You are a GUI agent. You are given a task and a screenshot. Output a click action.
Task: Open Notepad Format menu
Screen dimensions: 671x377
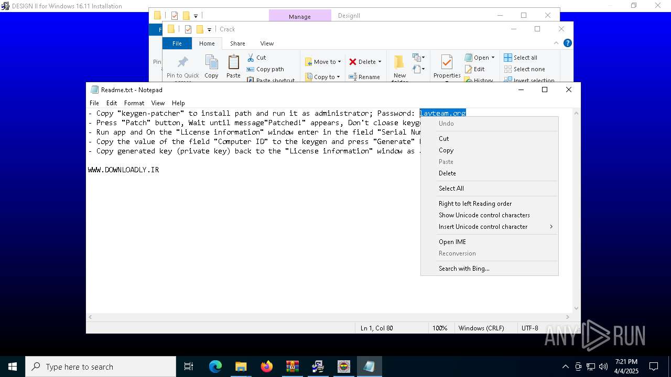[134, 103]
